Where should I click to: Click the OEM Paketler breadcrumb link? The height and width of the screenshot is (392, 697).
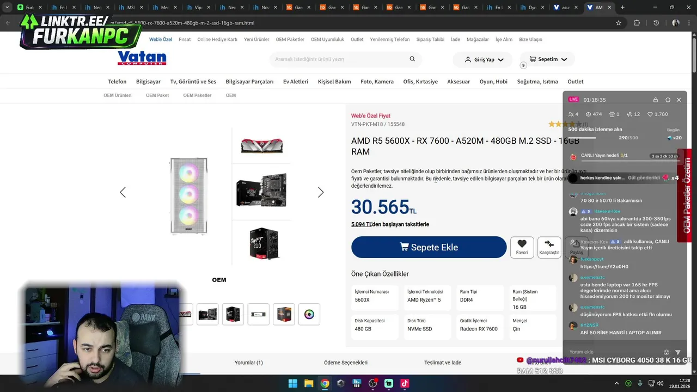[x=197, y=95]
